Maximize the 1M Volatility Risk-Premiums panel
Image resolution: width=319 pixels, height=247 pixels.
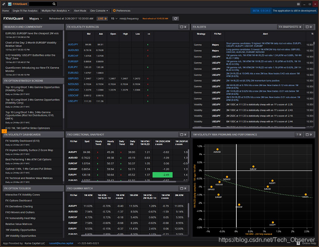[307, 134]
